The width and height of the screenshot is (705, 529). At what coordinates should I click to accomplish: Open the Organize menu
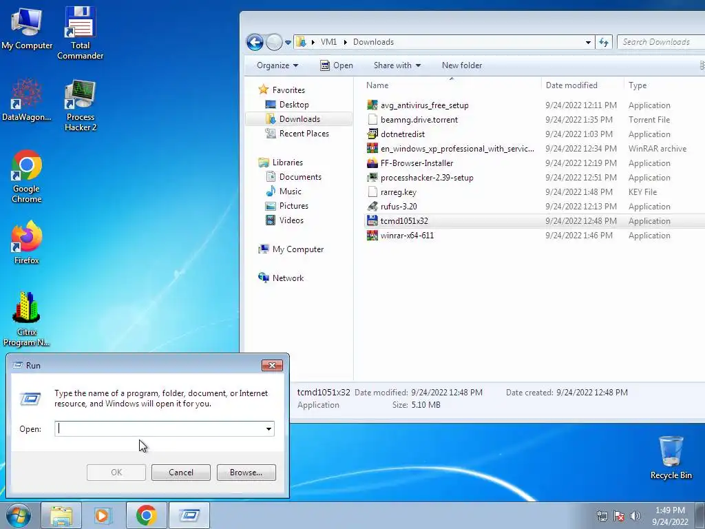point(277,65)
